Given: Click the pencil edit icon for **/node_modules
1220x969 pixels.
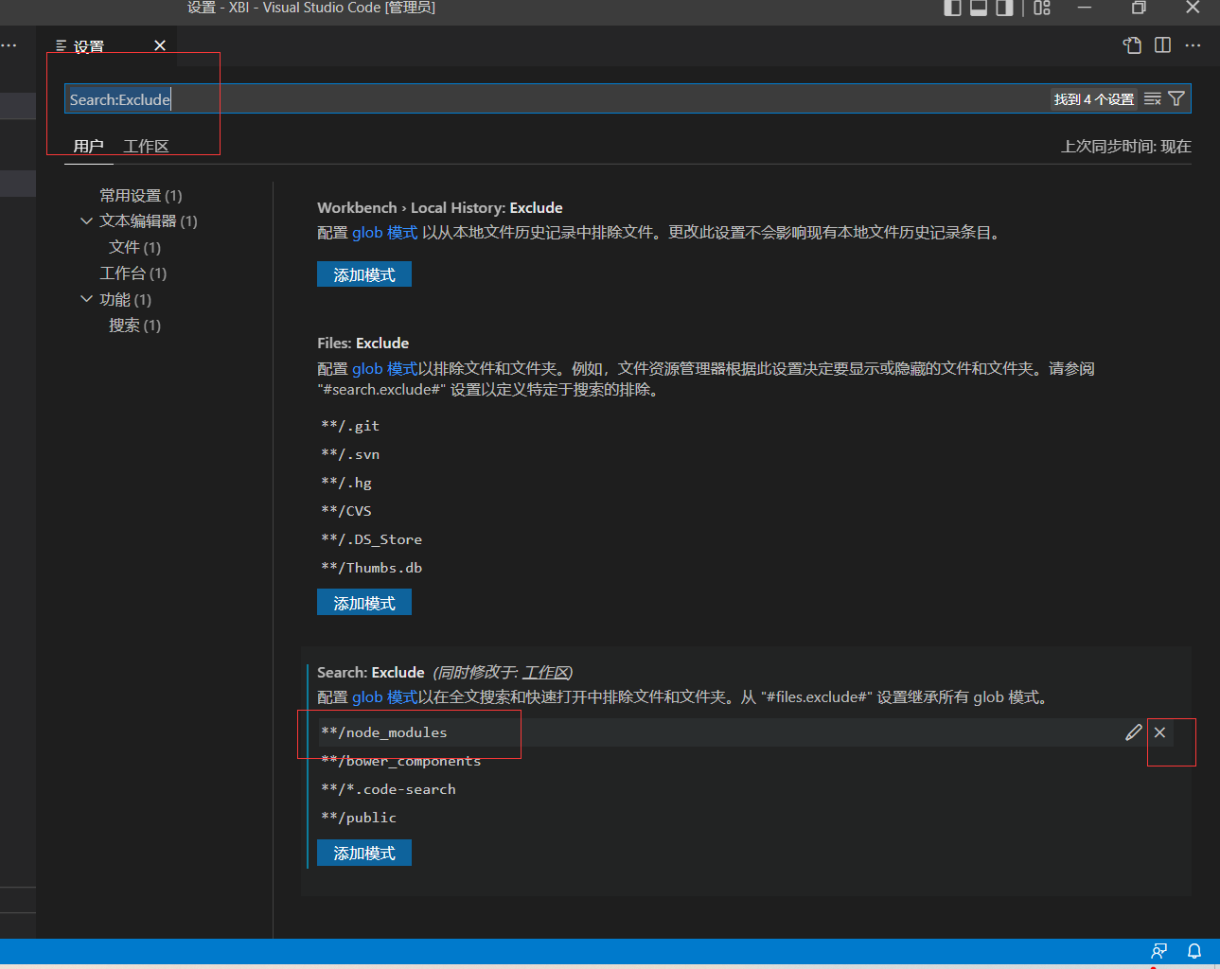Looking at the screenshot, I should click(1133, 732).
